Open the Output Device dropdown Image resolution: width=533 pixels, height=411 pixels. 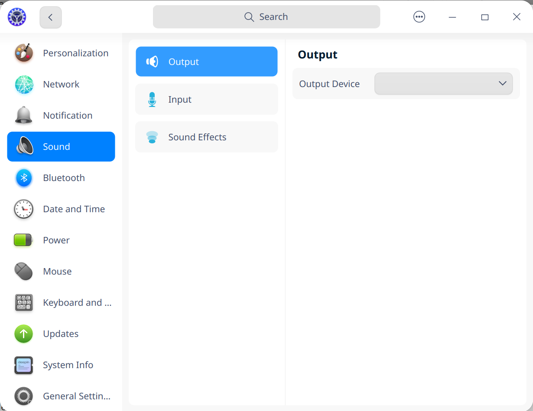pos(443,84)
